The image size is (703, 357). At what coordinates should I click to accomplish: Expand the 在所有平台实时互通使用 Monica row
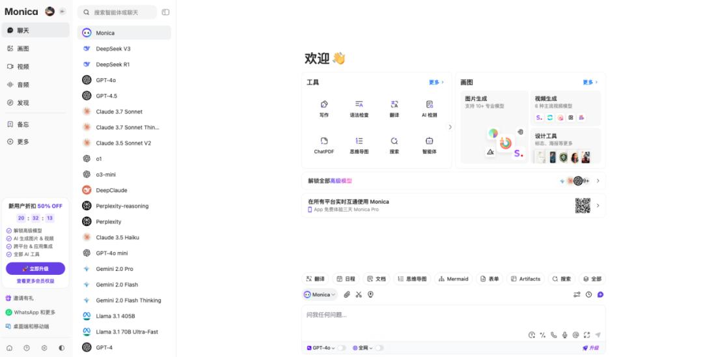pos(454,206)
